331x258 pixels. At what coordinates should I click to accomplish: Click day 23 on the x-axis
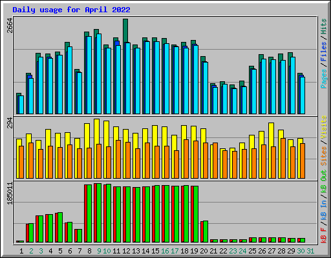[x=233, y=251]
